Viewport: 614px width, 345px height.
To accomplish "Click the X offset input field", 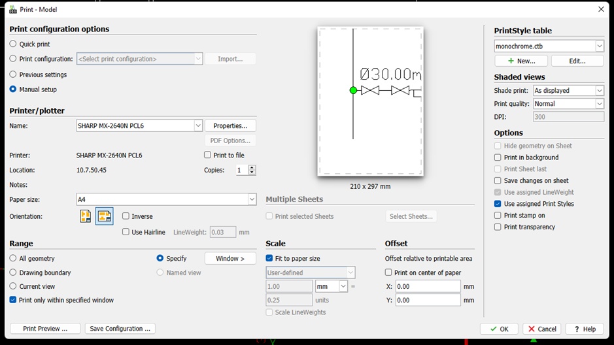I will (428, 286).
